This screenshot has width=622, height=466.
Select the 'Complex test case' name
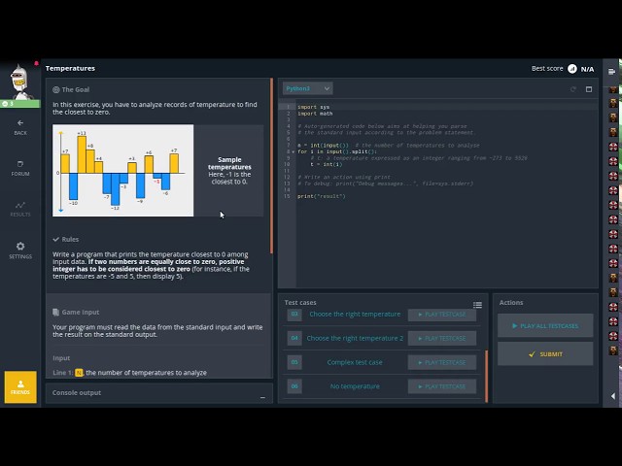coord(355,362)
